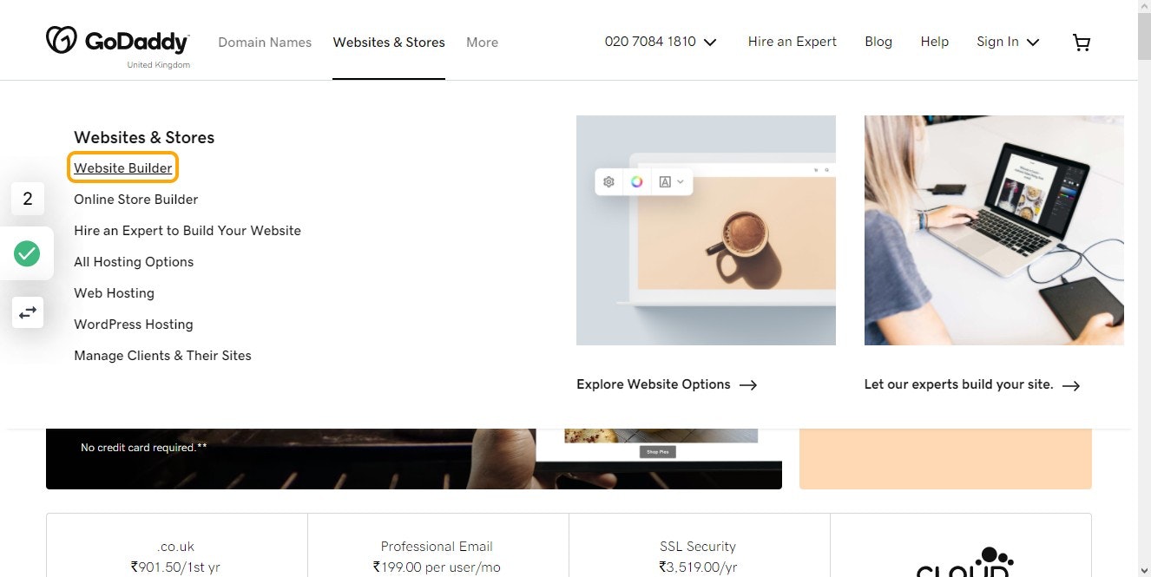The height and width of the screenshot is (577, 1151).
Task: Open the Website Builder link
Action: tap(123, 168)
